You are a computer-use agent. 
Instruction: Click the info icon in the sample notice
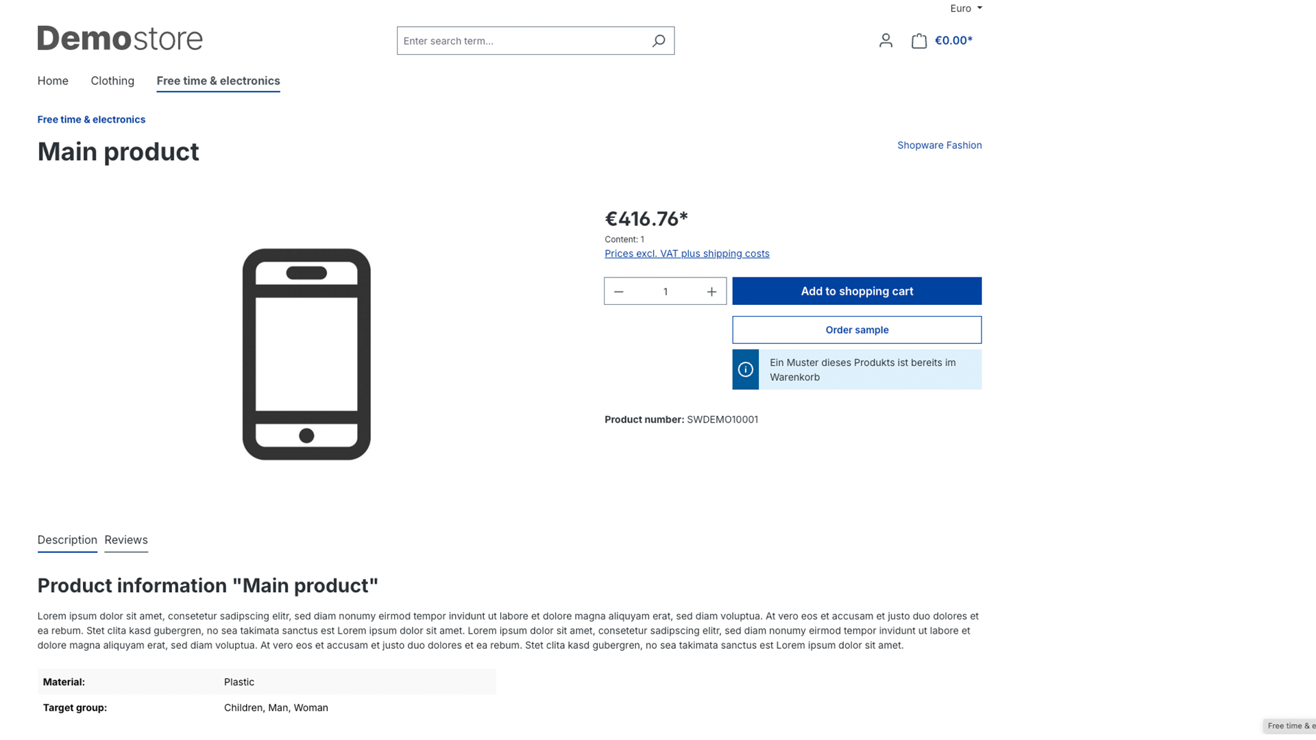[x=745, y=370]
